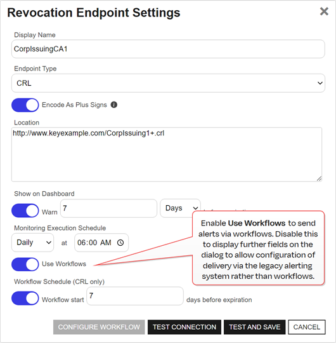
Task: Click the Test Connection button
Action: point(184,327)
